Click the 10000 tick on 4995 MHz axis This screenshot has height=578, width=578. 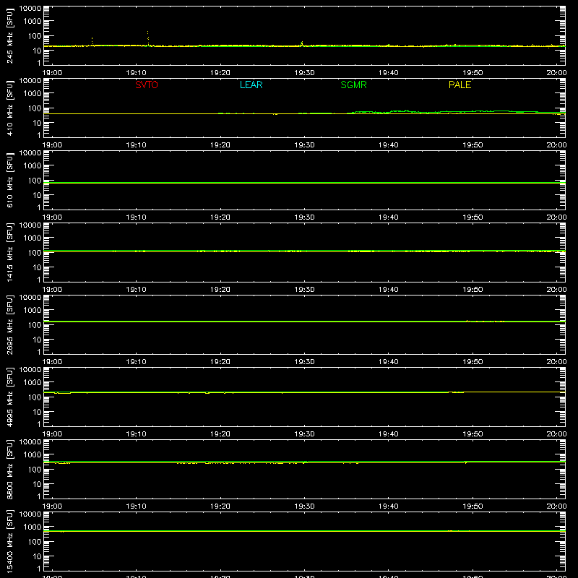tap(30, 370)
